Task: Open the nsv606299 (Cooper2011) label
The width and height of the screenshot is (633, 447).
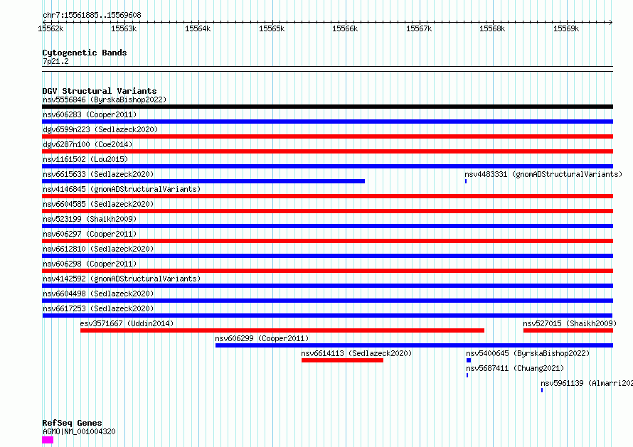Action: click(262, 338)
